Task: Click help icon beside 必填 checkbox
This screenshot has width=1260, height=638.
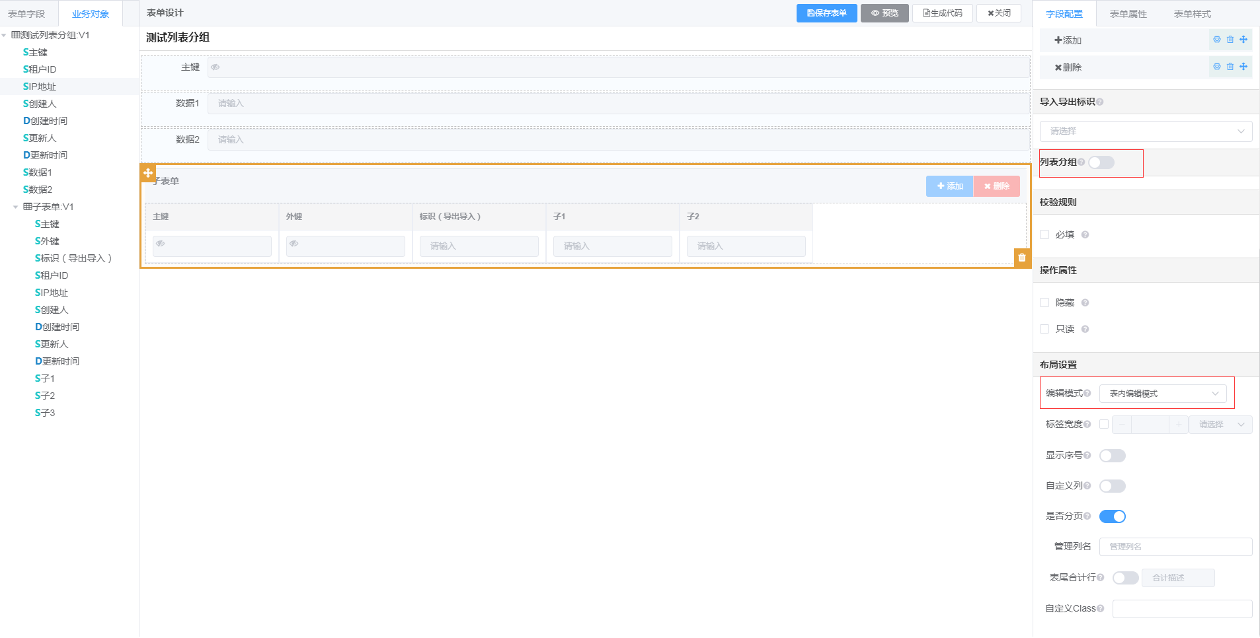Action: point(1085,235)
